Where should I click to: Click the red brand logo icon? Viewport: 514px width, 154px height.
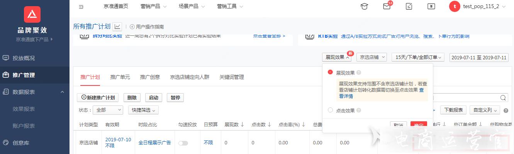click(32, 15)
